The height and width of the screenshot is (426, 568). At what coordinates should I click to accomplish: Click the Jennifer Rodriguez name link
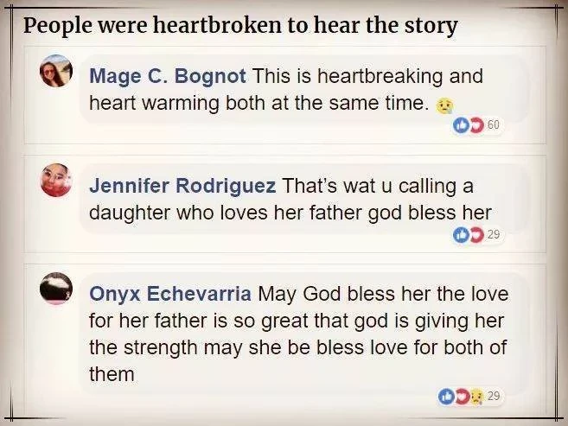coord(182,186)
